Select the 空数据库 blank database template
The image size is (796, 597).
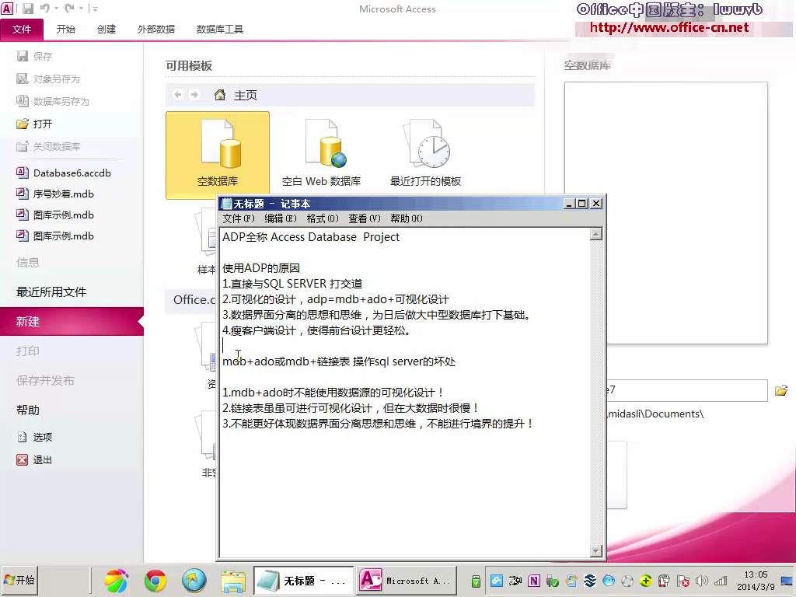218,155
